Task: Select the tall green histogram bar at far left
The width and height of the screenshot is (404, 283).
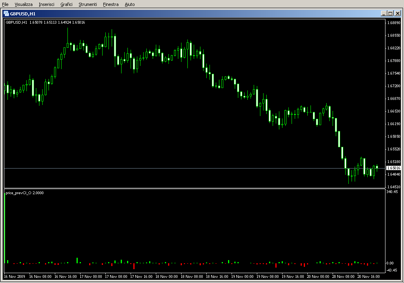Action: pos(5,228)
